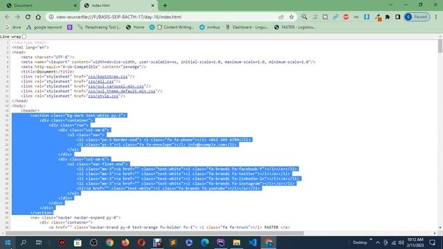
Task: Open the Windows Start menu
Action: pos(8,243)
